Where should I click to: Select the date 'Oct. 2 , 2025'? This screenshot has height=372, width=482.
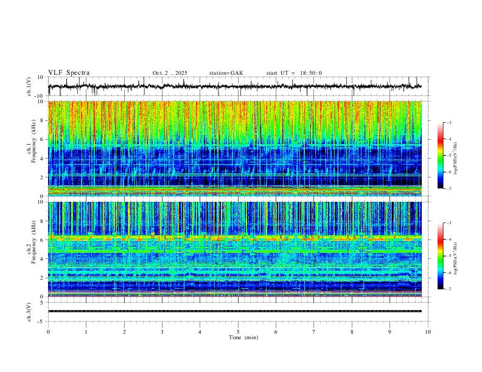click(170, 73)
